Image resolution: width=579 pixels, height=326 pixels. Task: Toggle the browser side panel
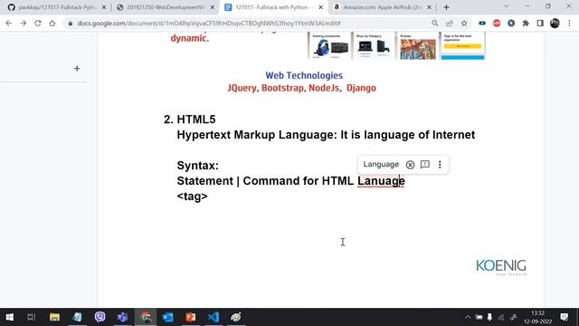(540, 24)
